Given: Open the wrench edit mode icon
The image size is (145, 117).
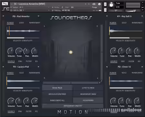Looking at the screenshot, I should (5, 4).
